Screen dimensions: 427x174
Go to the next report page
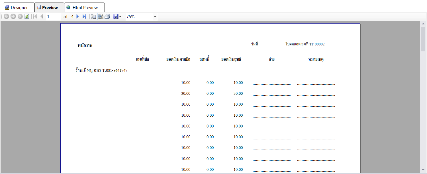[77, 16]
